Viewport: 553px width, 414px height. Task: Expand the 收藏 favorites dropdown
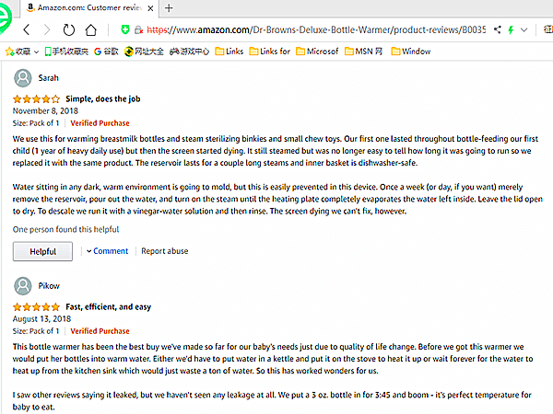[34, 52]
